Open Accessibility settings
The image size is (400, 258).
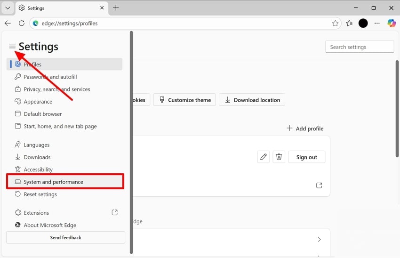(64, 169)
